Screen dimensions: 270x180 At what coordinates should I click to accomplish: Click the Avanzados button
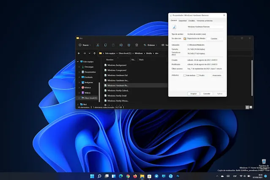217,76
